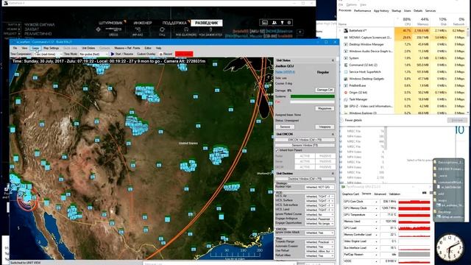Click the Command (32 bit) process icon
Screen dimensions: 471x265
coord(346,65)
